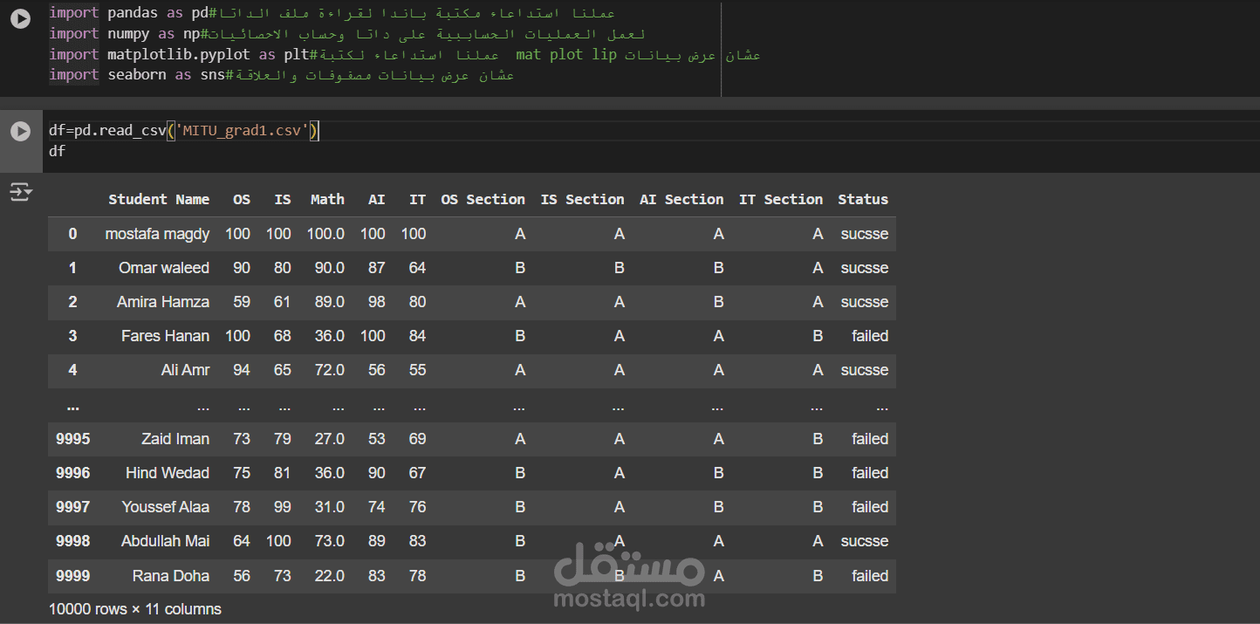1260x624 pixels.
Task: Click the Math value 36.0 for Fares Hanan
Action: 330,336
